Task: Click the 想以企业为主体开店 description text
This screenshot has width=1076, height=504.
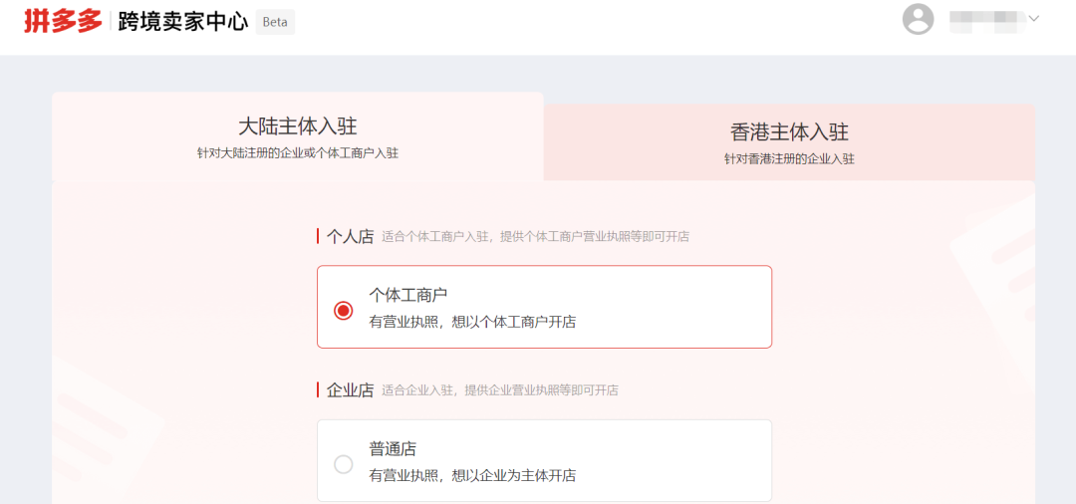Action: pyautogui.click(x=472, y=475)
